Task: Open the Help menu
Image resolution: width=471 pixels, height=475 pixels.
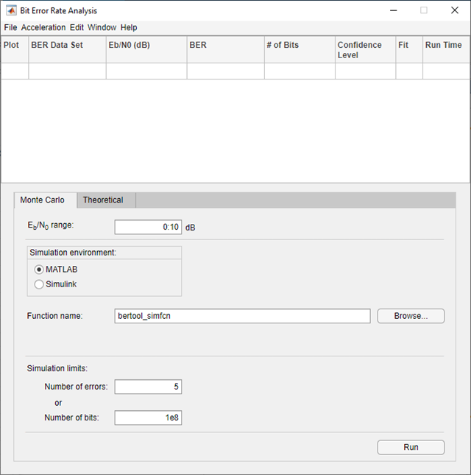Action: pyautogui.click(x=129, y=27)
